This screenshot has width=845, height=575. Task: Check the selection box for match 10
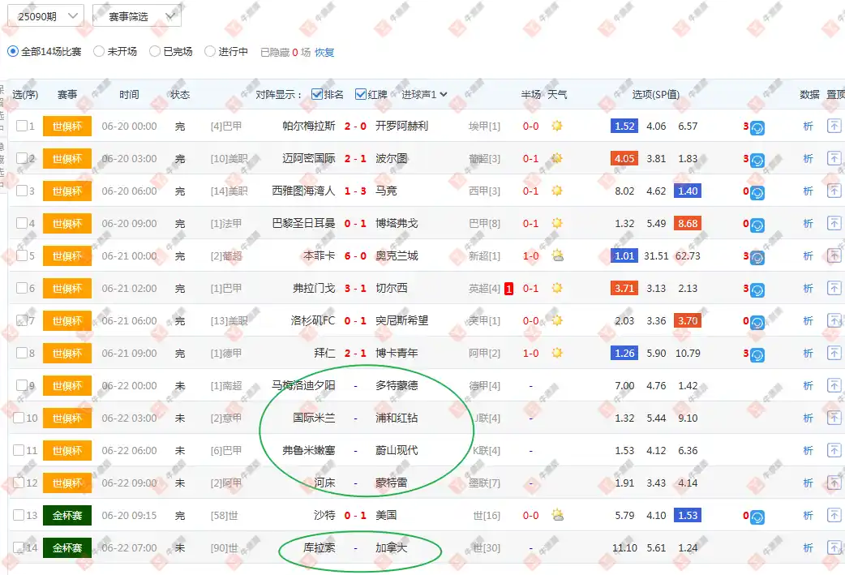coord(19,418)
